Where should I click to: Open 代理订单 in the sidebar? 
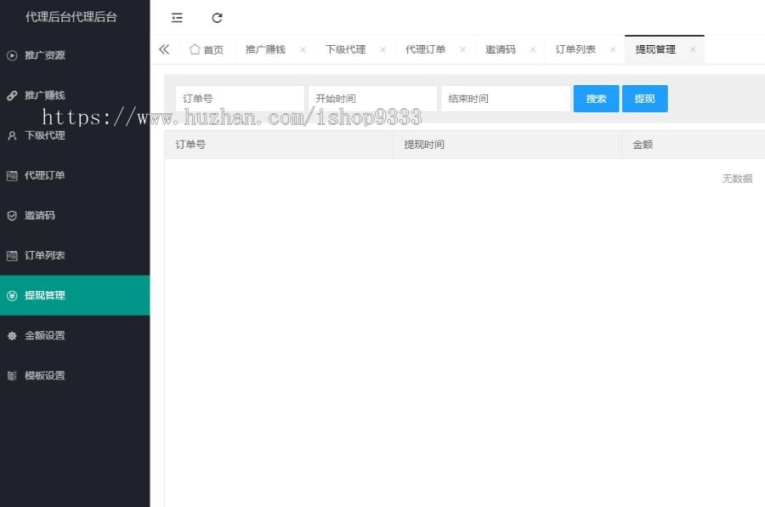point(75,175)
